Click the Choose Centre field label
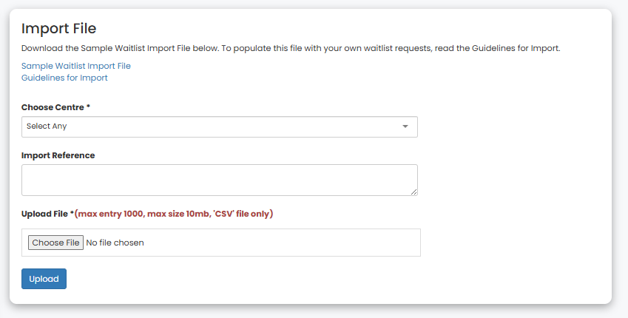 click(53, 107)
